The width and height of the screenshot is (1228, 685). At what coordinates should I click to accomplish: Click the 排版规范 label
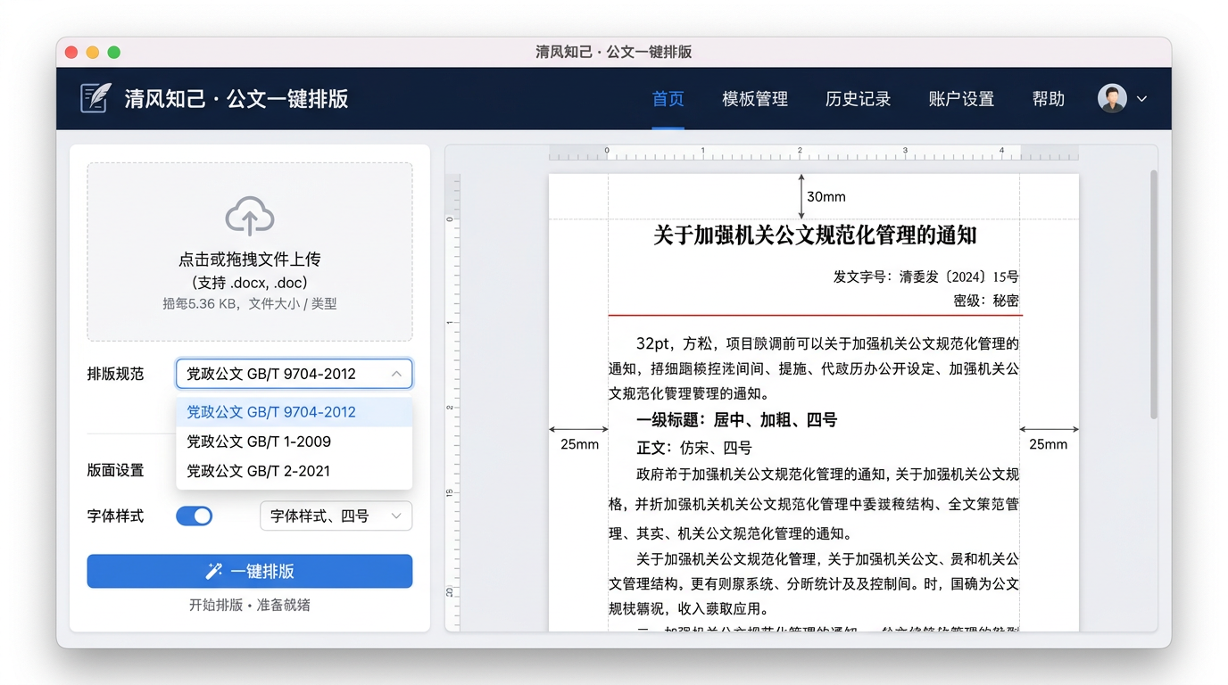pyautogui.click(x=115, y=374)
